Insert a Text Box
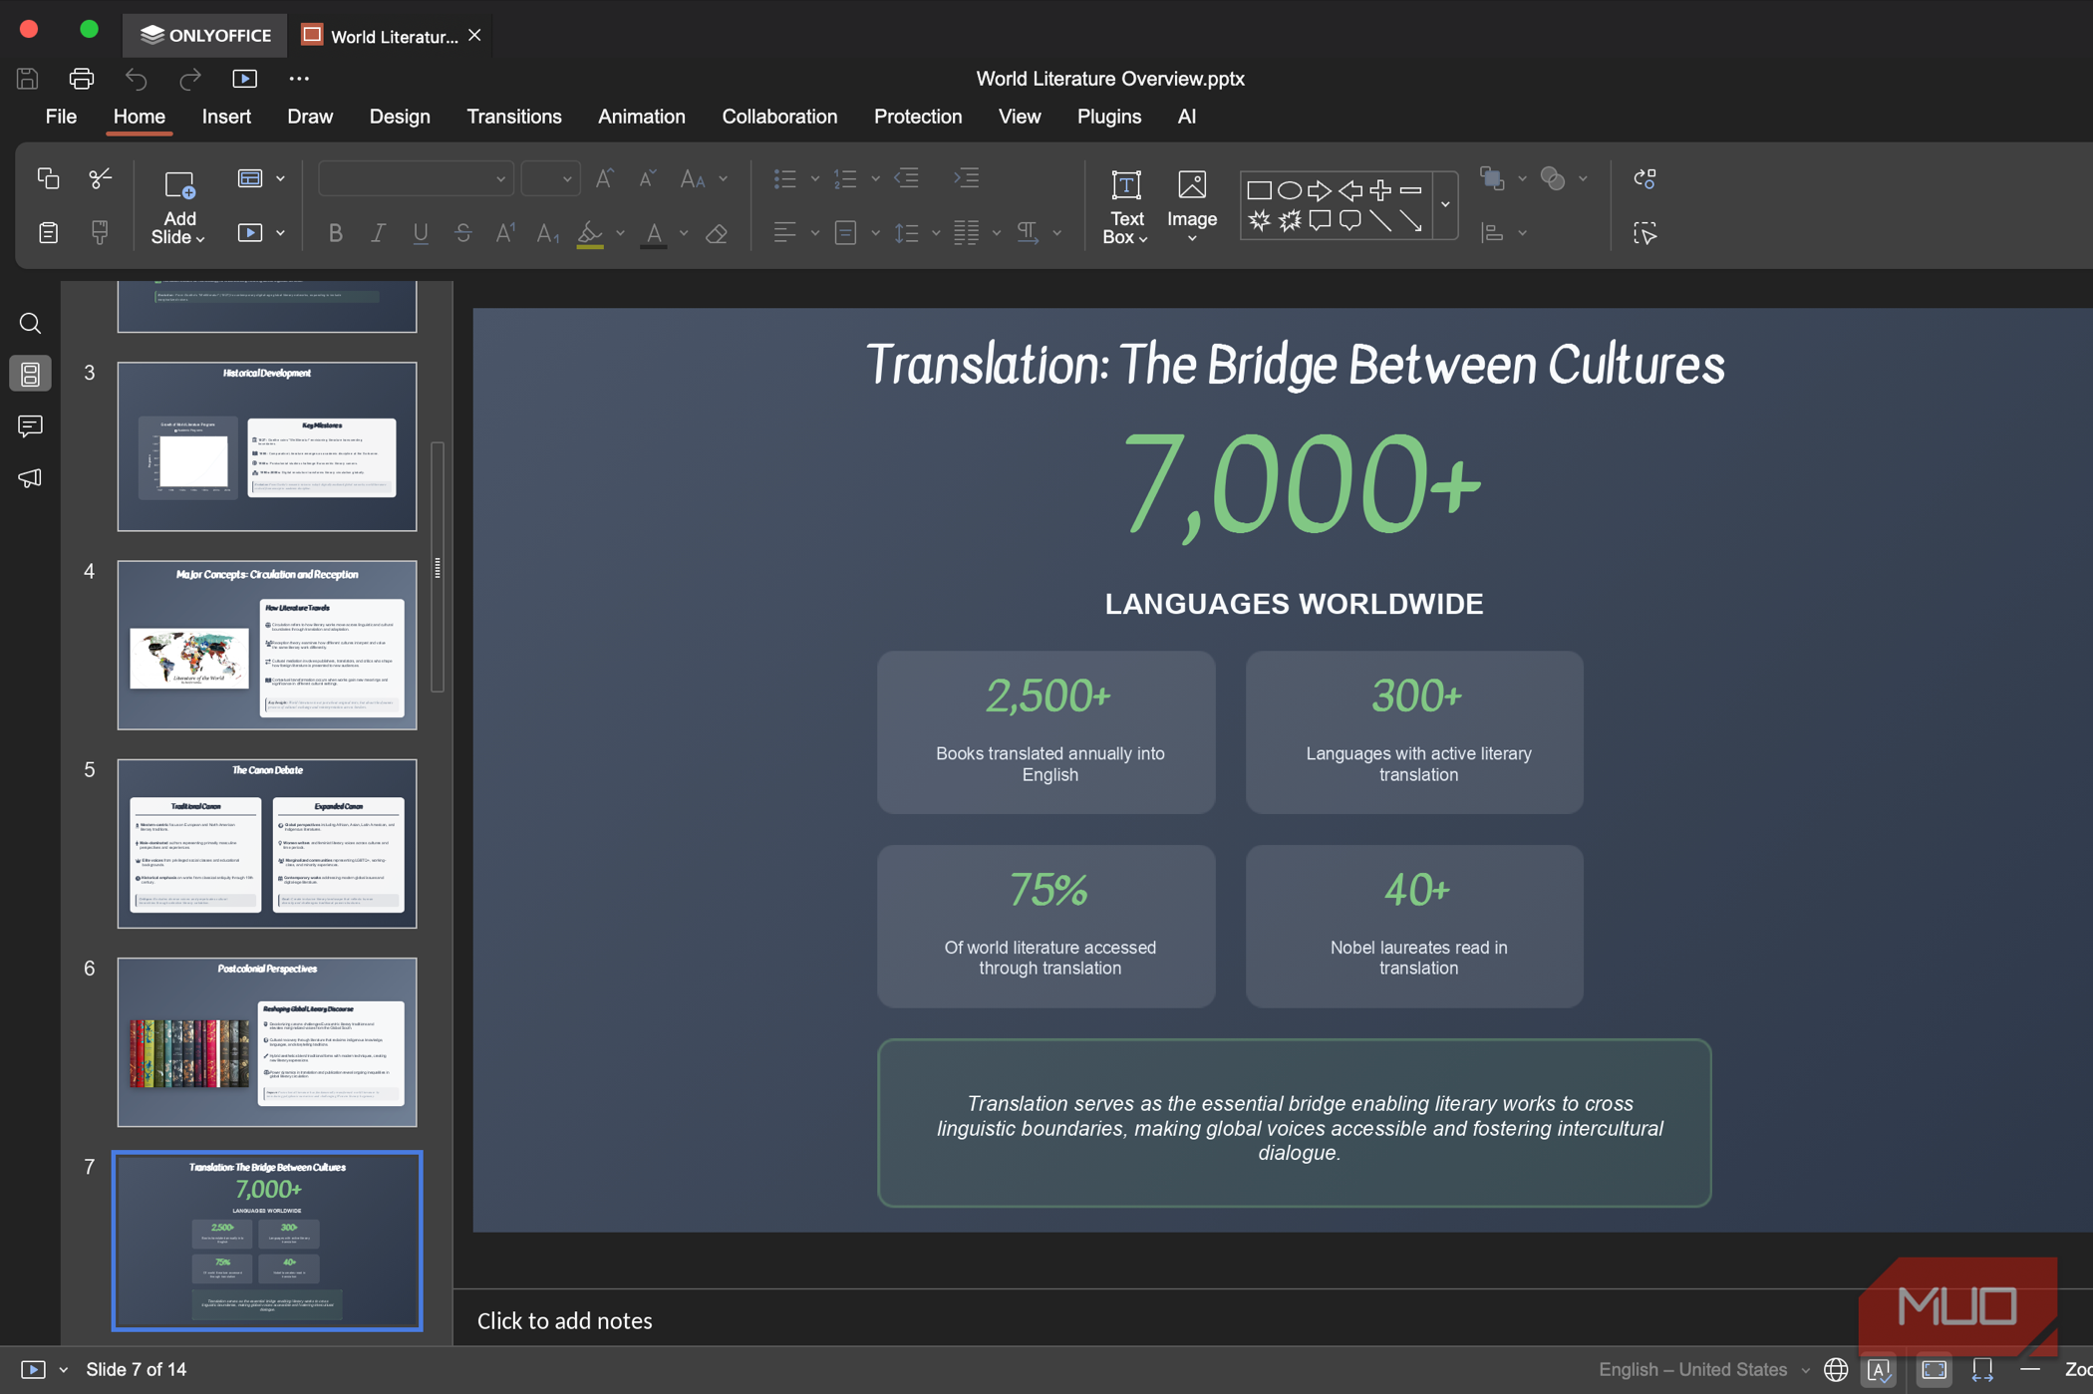Screen dimensions: 2093x1394 [x=1126, y=205]
